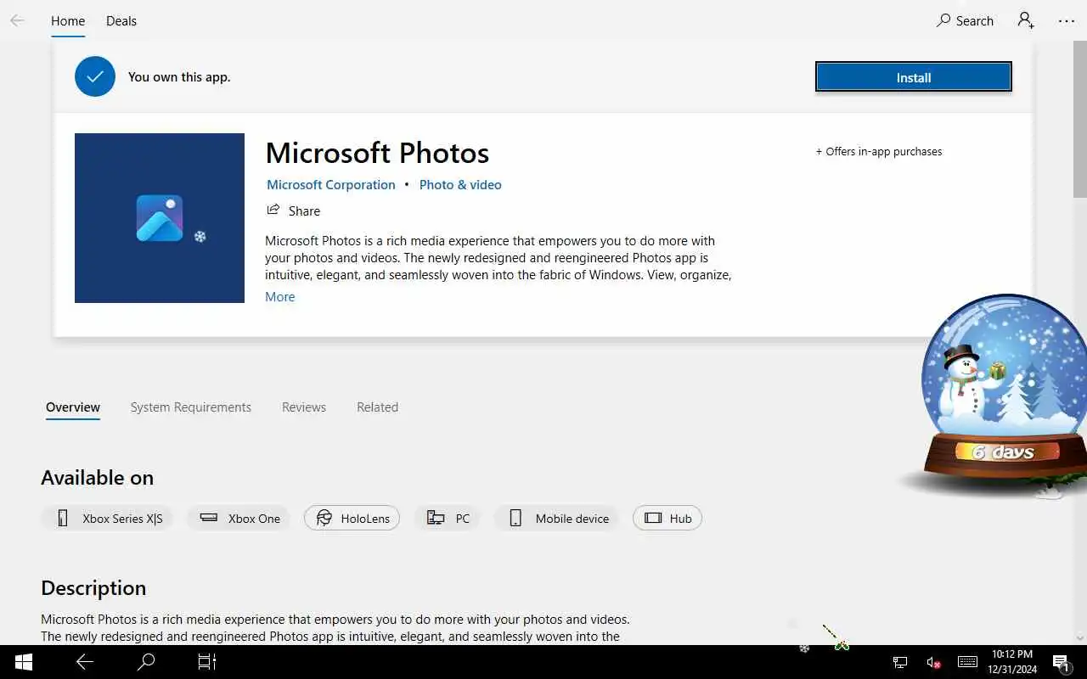The image size is (1087, 679).
Task: Open the three-dot See more menu
Action: (x=1067, y=20)
